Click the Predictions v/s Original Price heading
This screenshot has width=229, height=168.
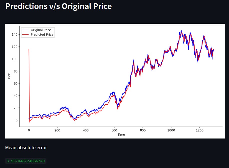pos(58,6)
